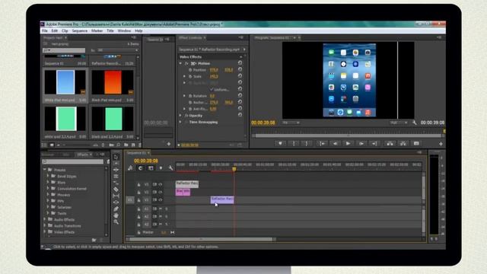
Task: Open the File menu
Action: (x=45, y=30)
